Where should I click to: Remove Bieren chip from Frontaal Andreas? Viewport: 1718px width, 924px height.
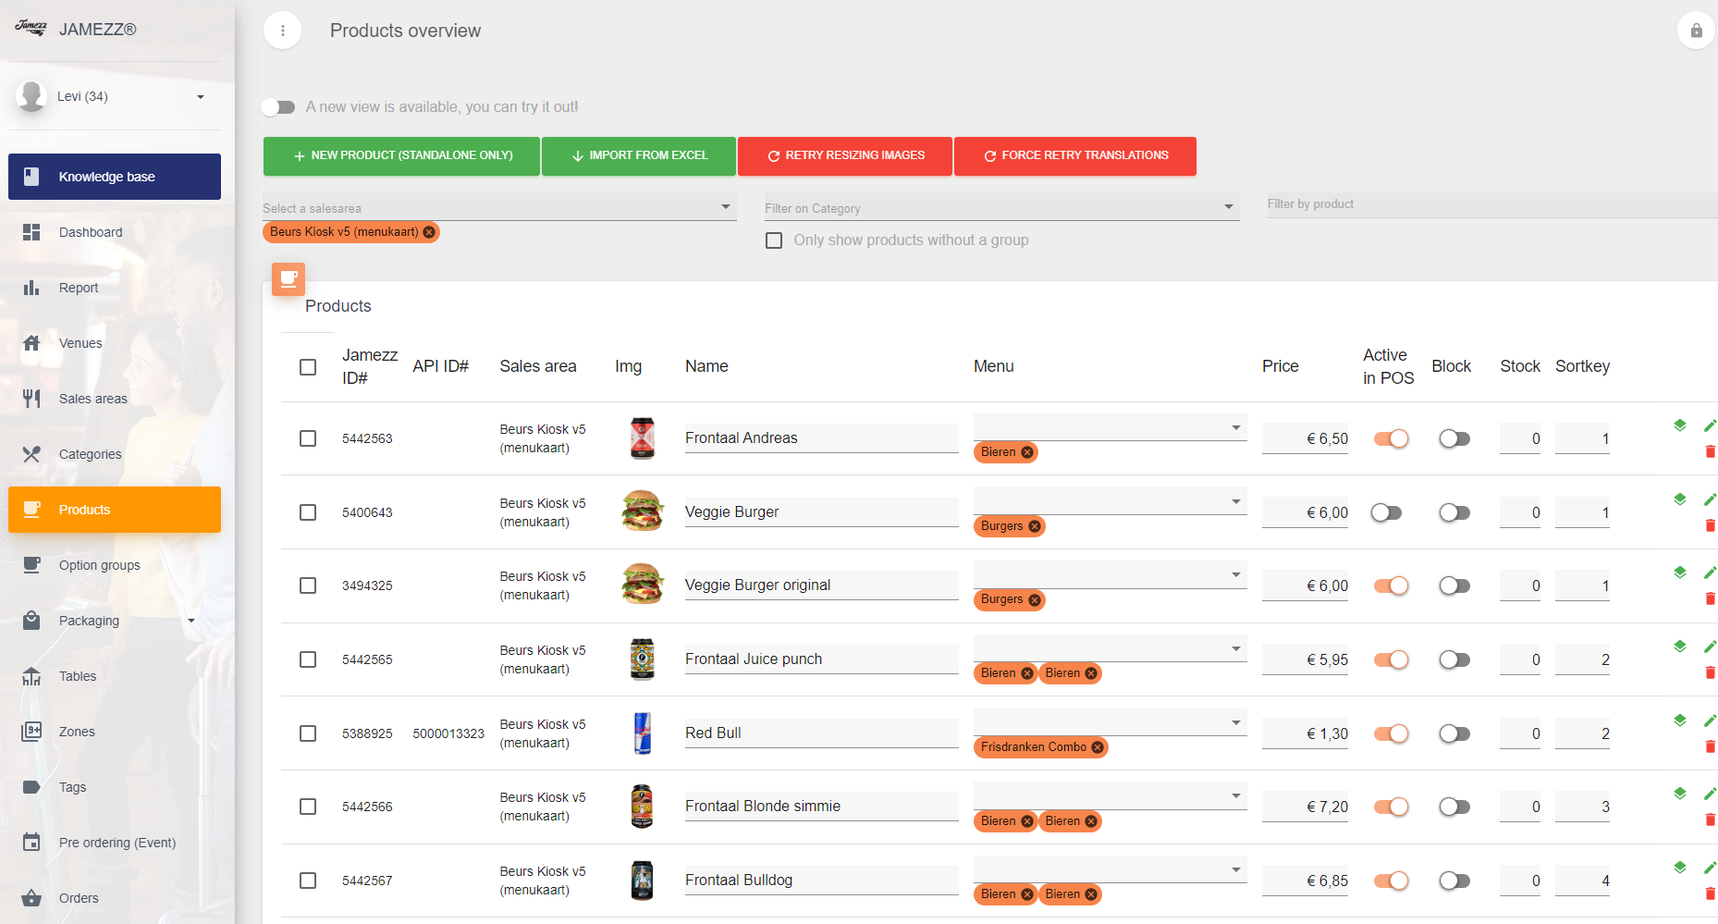pos(1027,452)
